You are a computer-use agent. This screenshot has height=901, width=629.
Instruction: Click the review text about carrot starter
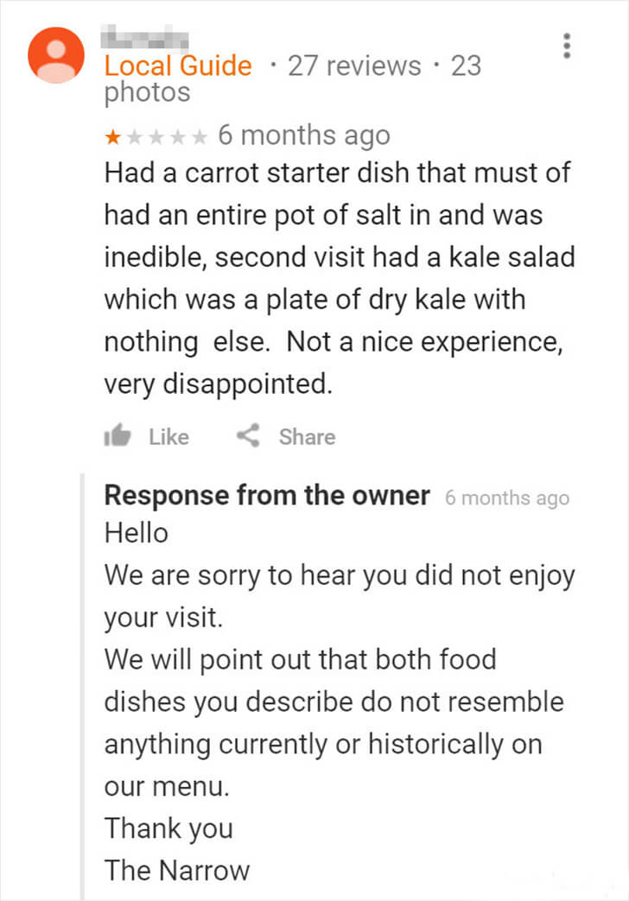[x=340, y=278]
